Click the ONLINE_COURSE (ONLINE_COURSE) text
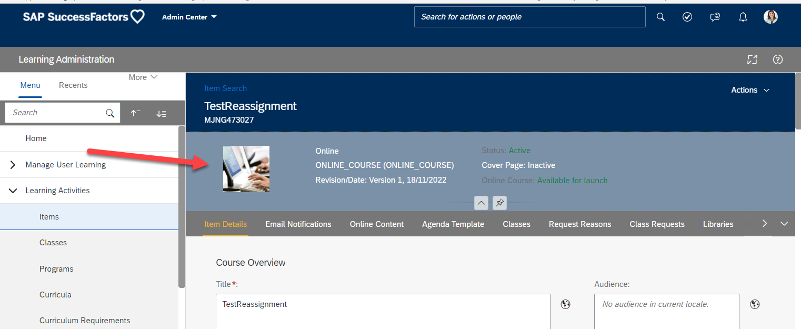Image resolution: width=801 pixels, height=329 pixels. pos(384,165)
